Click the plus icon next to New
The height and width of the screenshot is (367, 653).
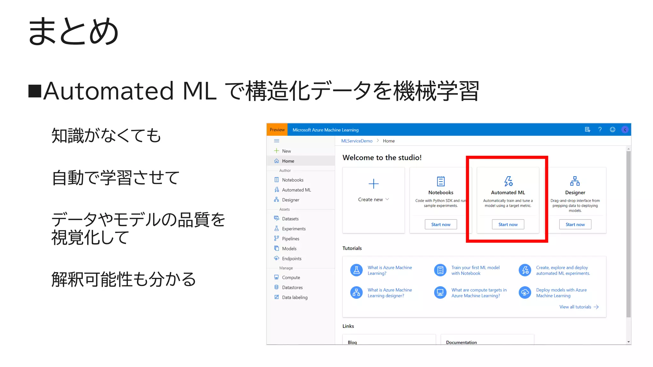pos(276,151)
